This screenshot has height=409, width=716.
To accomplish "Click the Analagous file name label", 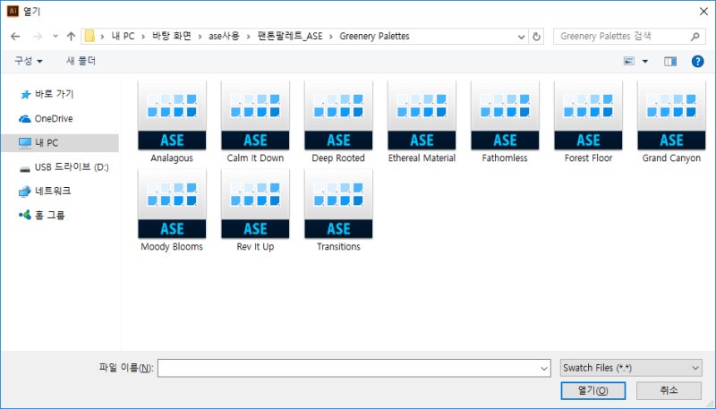I will (172, 158).
